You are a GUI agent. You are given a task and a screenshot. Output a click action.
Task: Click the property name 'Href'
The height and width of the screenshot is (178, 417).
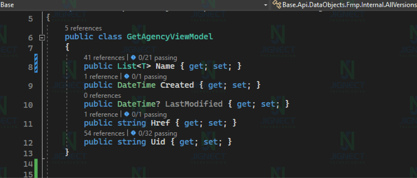tap(161, 123)
